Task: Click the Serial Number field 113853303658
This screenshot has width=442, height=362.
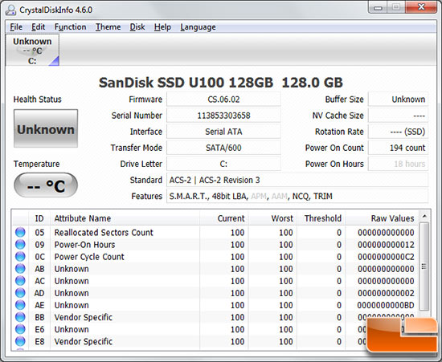Action: click(223, 116)
